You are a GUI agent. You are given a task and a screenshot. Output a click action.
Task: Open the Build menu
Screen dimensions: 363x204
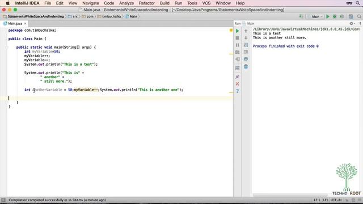tap(164, 3)
